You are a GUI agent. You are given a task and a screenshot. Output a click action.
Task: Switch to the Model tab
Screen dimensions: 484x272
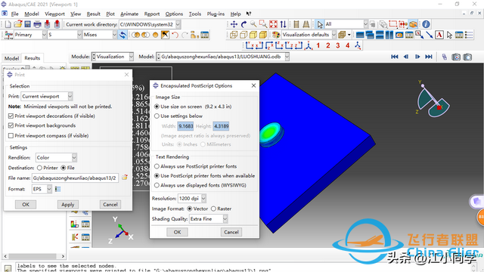11,58
